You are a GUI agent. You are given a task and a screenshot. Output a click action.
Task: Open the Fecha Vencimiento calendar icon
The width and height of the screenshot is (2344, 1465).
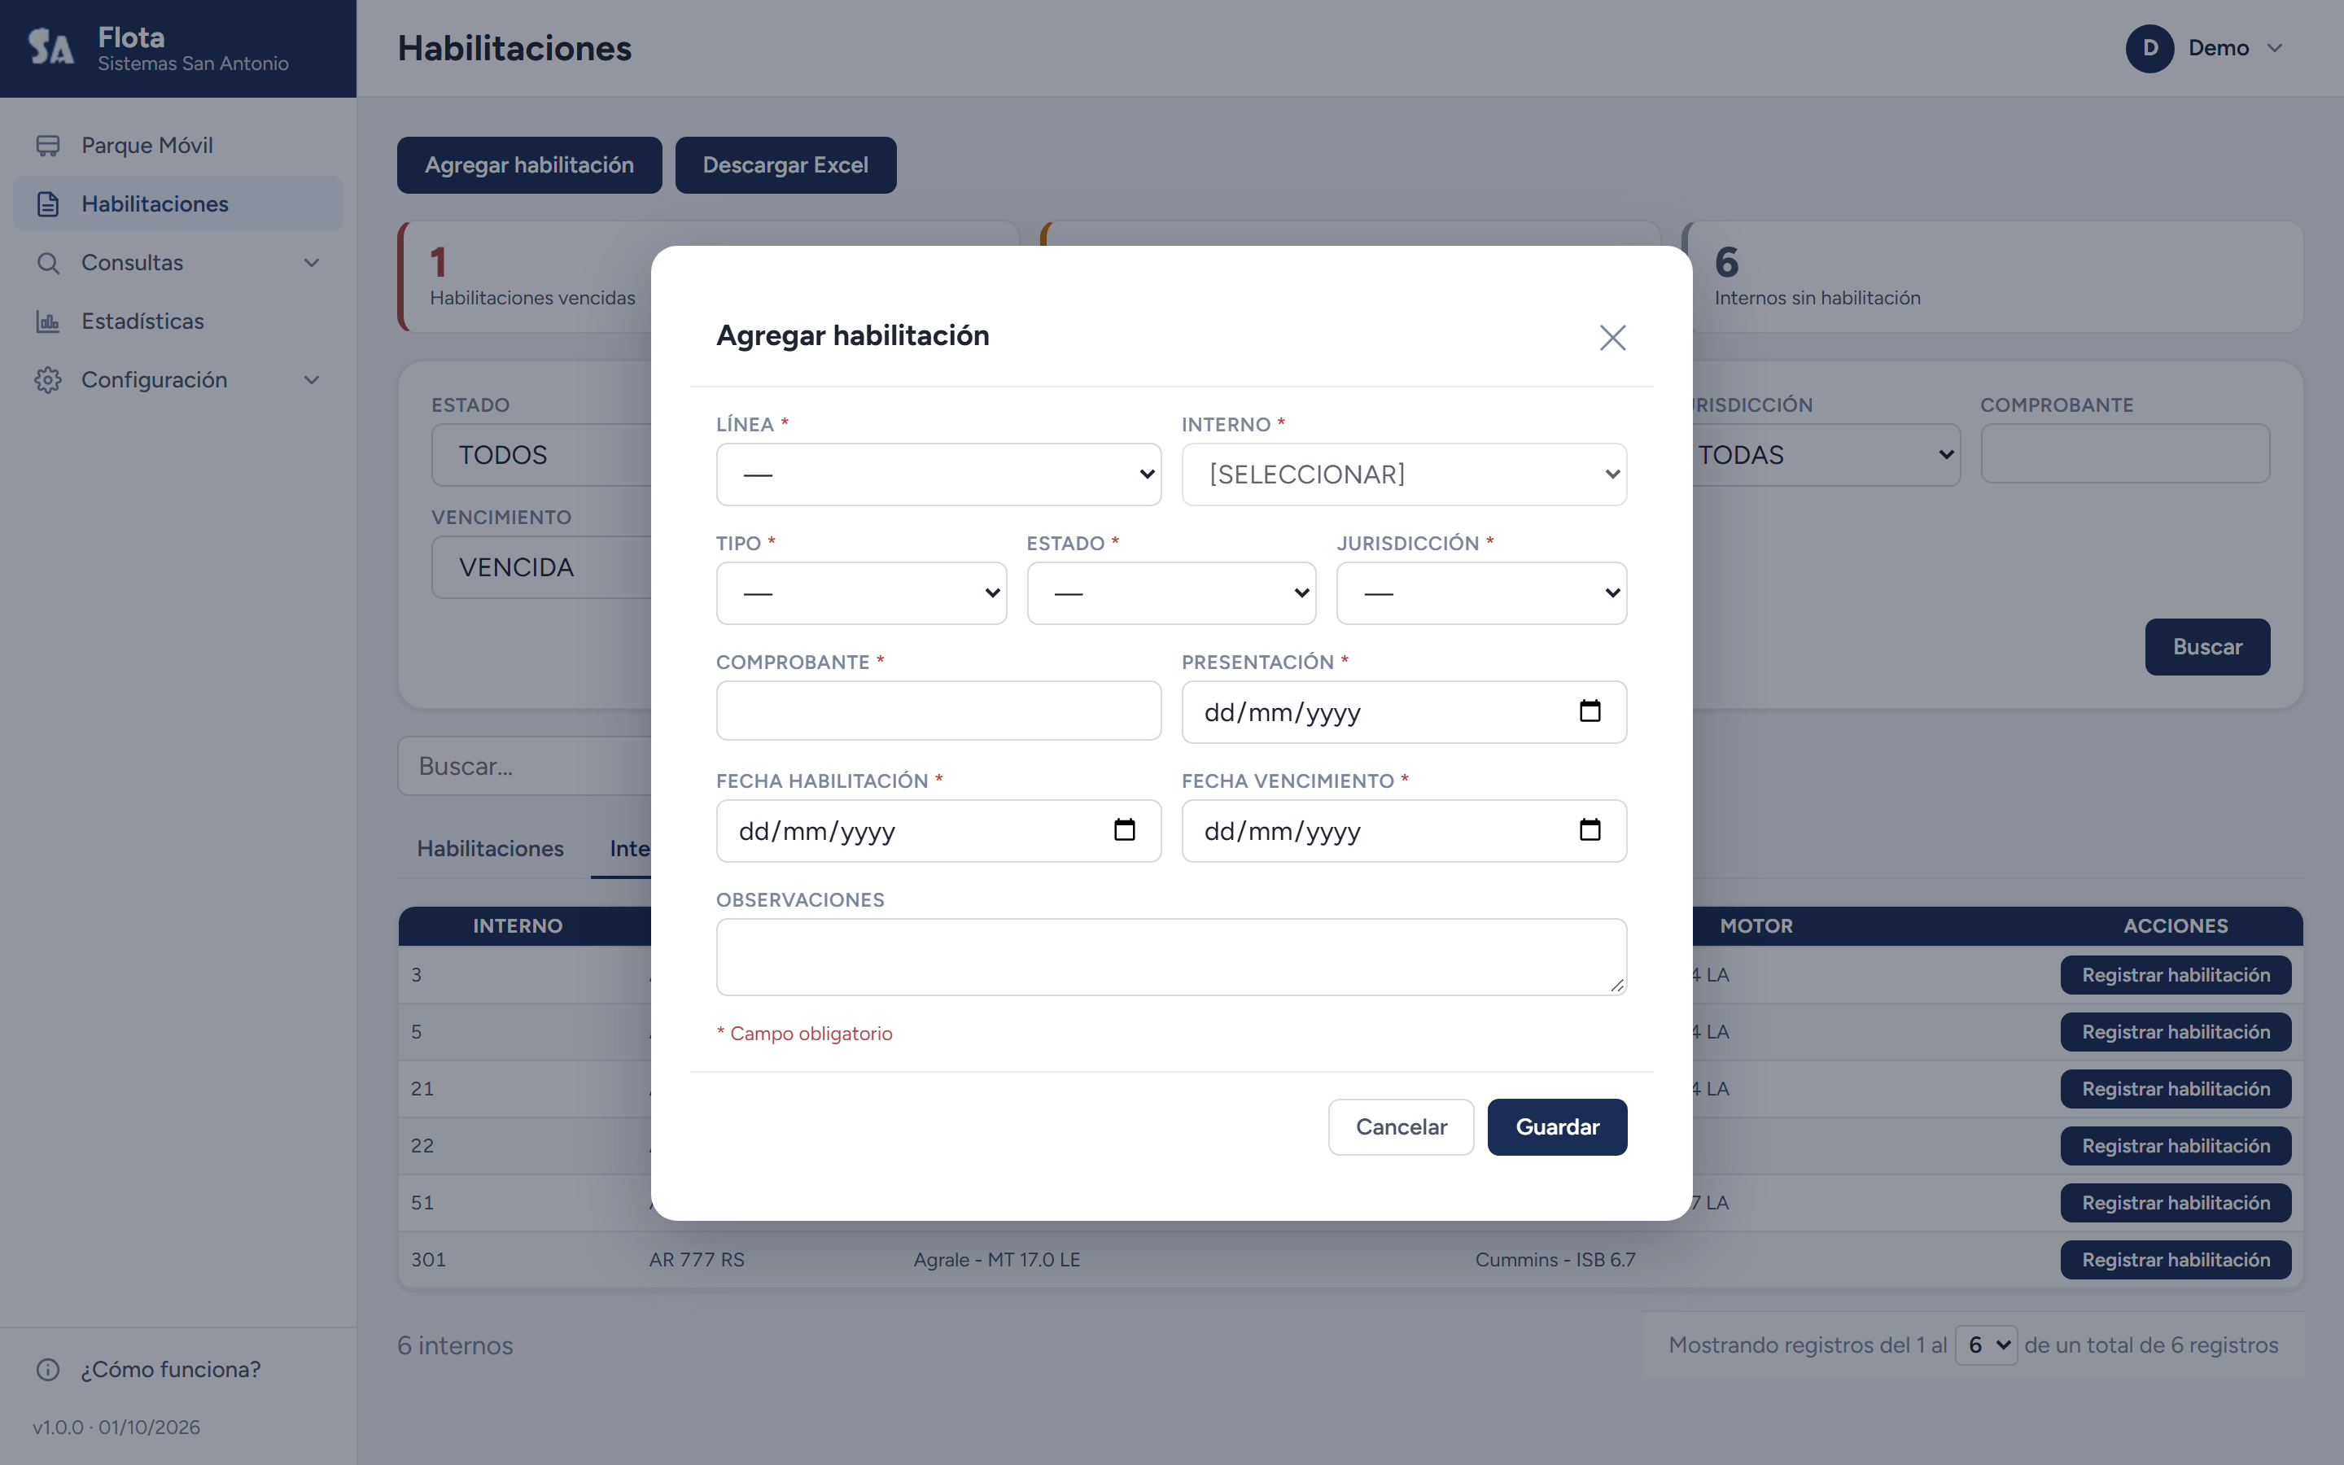[1590, 829]
